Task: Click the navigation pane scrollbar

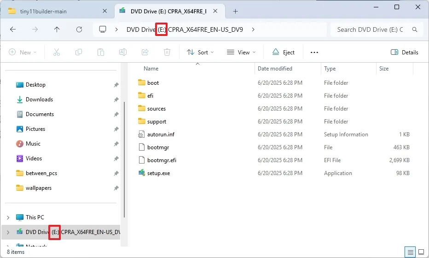Action: (124, 159)
